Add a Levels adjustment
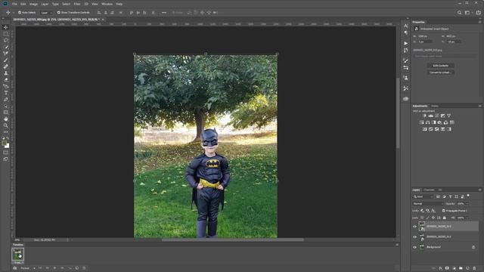The width and height of the screenshot is (484, 272). [431, 116]
